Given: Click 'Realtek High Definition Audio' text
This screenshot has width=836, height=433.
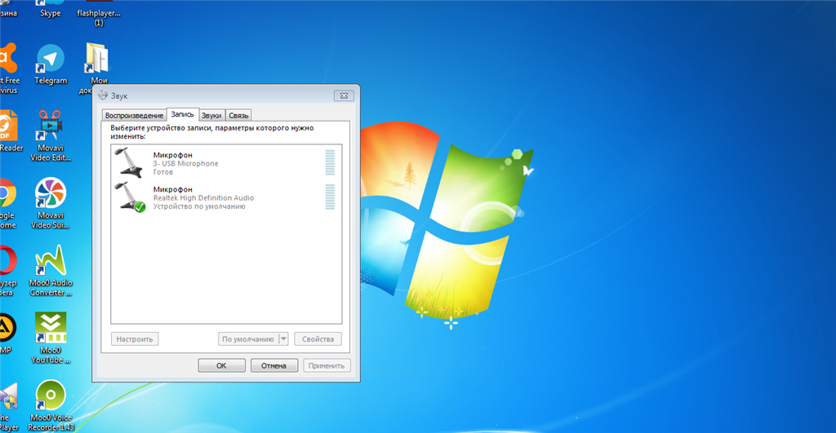Looking at the screenshot, I should 203,197.
